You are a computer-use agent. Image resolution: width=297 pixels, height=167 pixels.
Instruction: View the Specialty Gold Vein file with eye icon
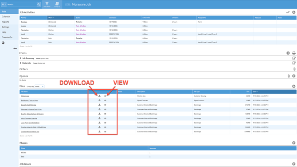(105, 105)
